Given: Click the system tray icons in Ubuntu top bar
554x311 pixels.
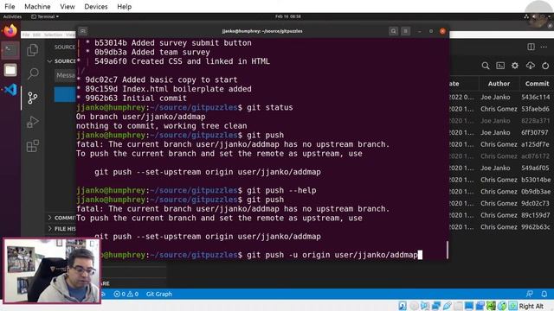Looking at the screenshot, I should (x=537, y=16).
